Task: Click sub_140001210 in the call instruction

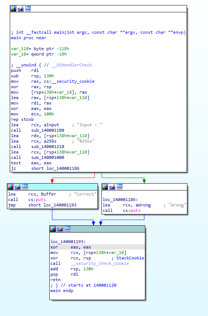Action: click(48, 147)
